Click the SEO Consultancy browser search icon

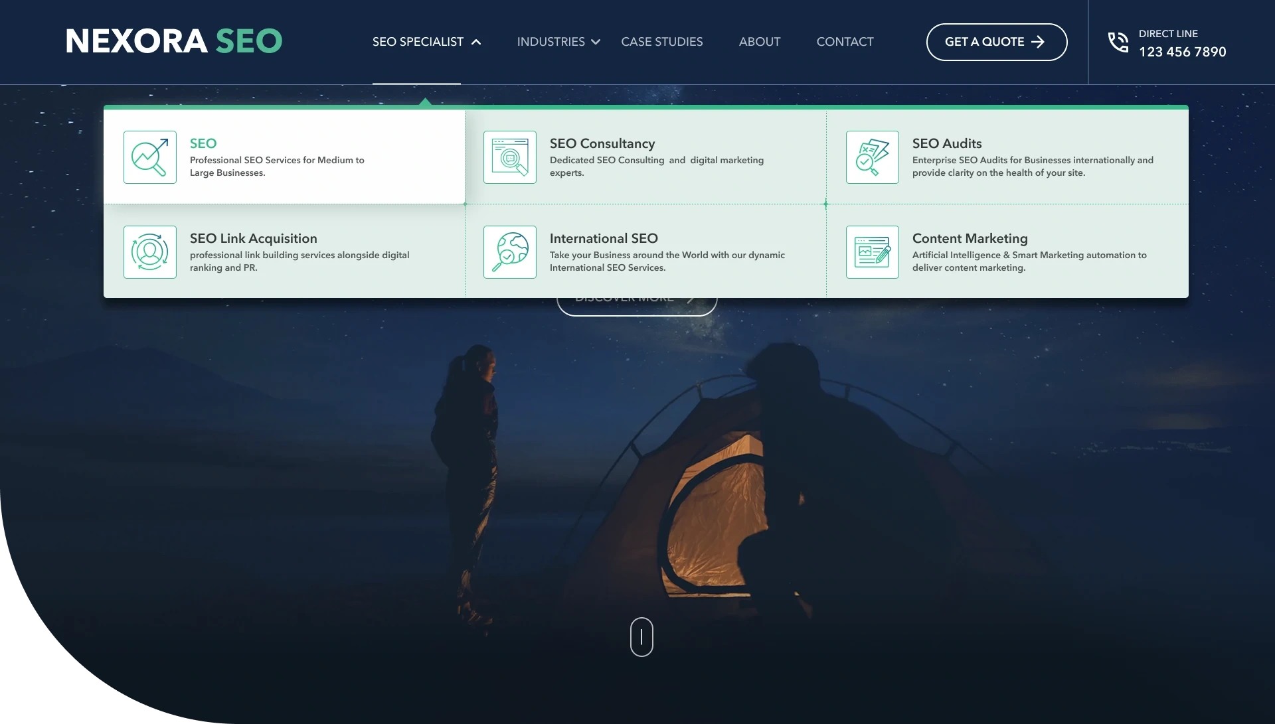pyautogui.click(x=509, y=157)
